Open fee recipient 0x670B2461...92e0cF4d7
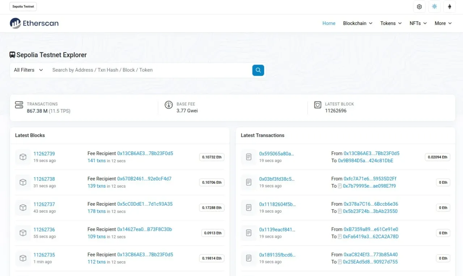Image resolution: width=463 pixels, height=276 pixels. coord(144,179)
